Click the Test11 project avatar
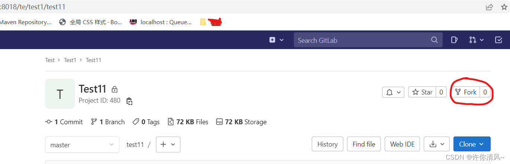Image resolution: width=510 pixels, height=164 pixels. [x=60, y=94]
